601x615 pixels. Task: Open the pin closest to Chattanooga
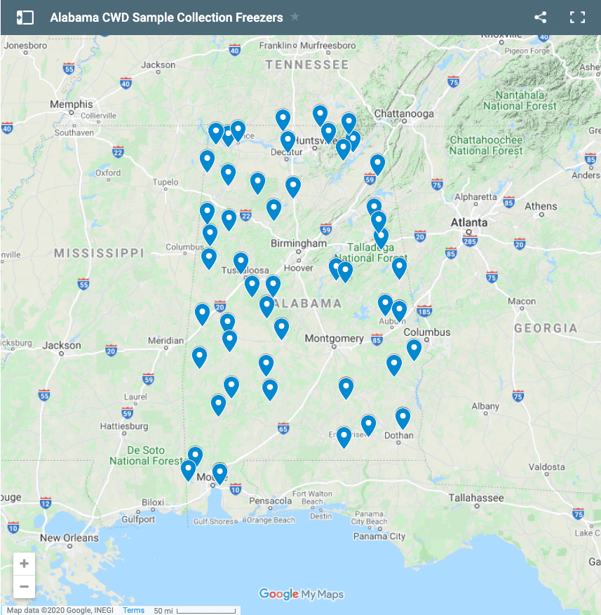377,163
